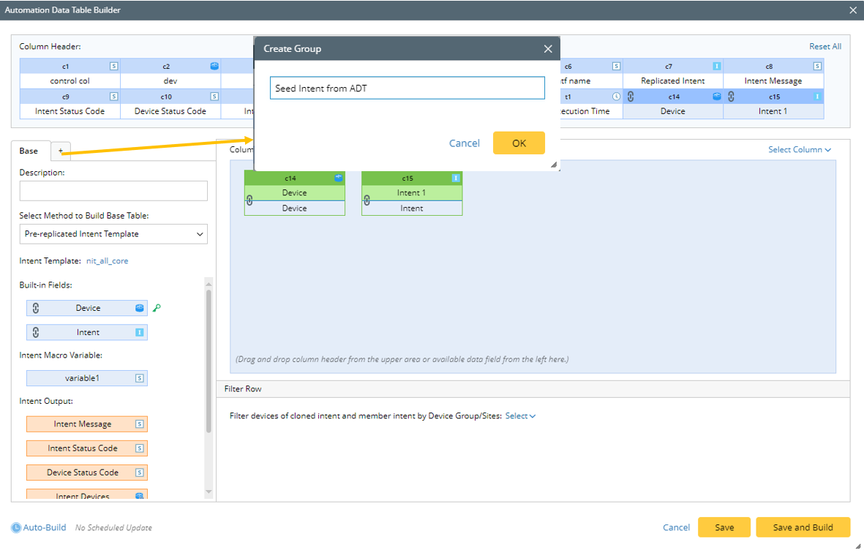Viewport: 864px width, 553px height.
Task: Click string icon on variable1 field
Action: [x=140, y=378]
